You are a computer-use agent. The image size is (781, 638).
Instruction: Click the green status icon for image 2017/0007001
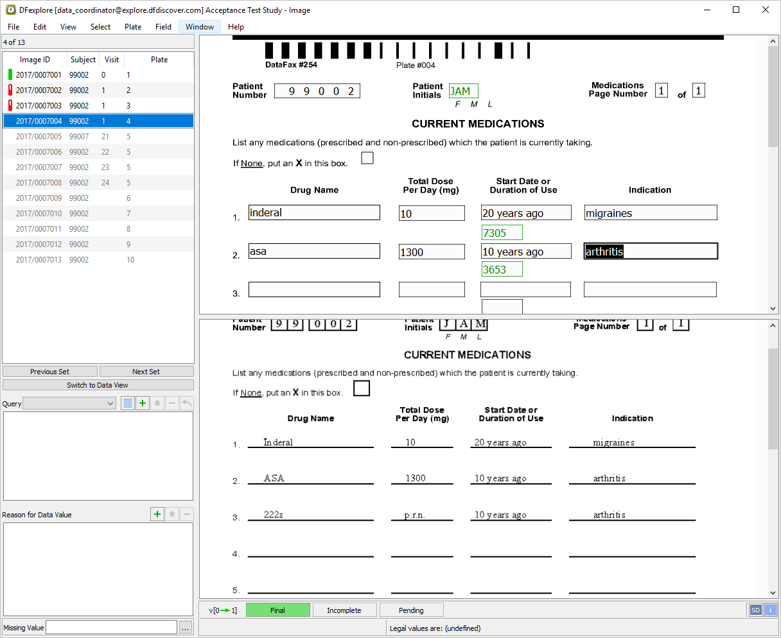click(10, 75)
